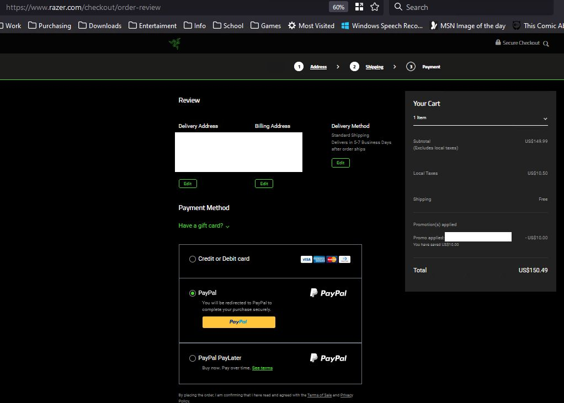The image size is (564, 403).
Task: Click the PayPal logo in PayLater option
Action: [328, 358]
